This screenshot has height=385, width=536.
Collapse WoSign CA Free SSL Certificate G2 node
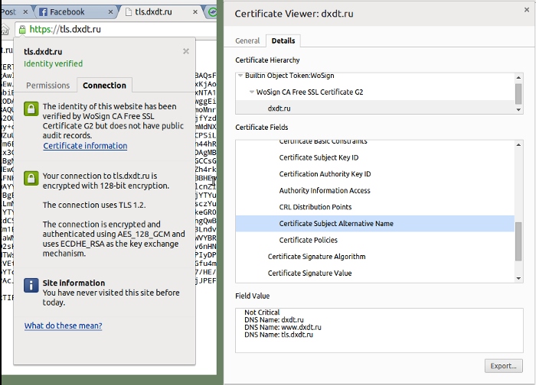(x=250, y=92)
